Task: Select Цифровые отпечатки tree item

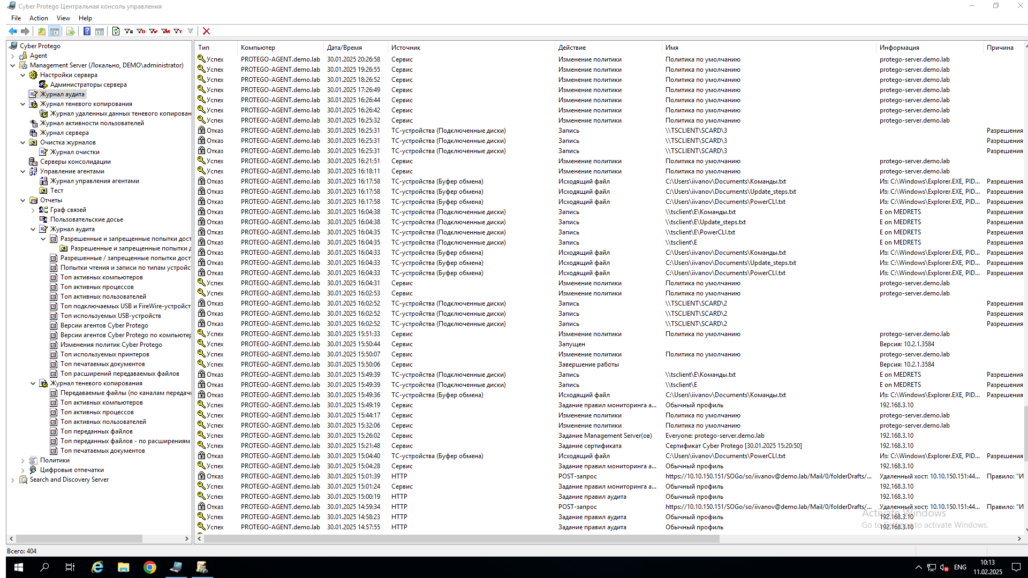Action: (x=72, y=470)
